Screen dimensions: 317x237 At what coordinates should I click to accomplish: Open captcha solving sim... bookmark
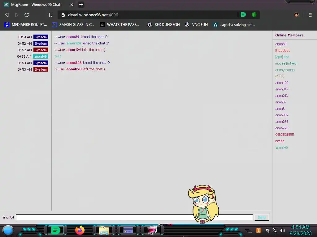[234, 25]
